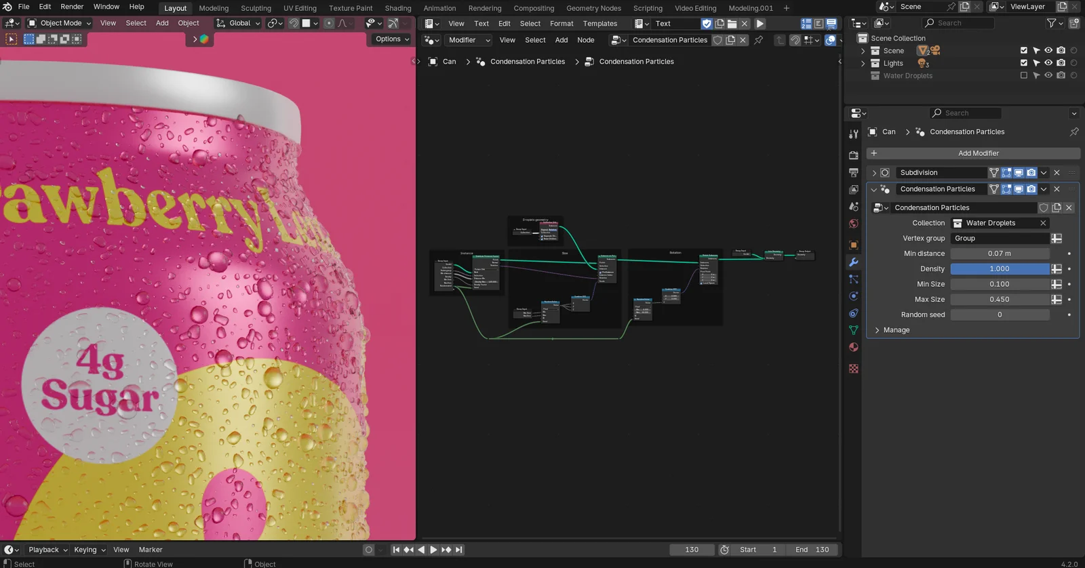Toggle Scene collection exclude checkbox

click(x=1023, y=51)
